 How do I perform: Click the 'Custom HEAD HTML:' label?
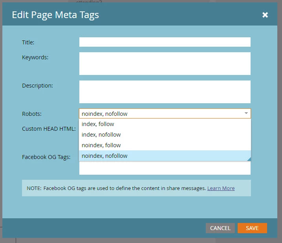pos(49,129)
